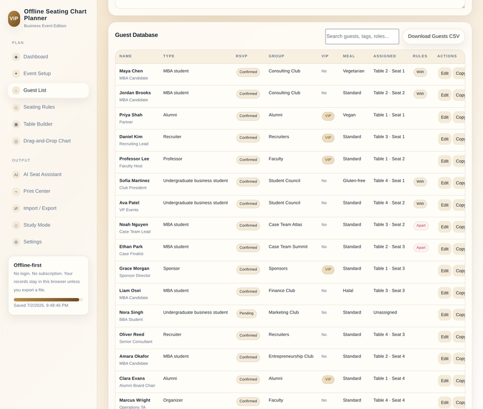The width and height of the screenshot is (483, 409).
Task: Click the Drag-and-Drop Chart sidebar icon
Action: click(16, 141)
